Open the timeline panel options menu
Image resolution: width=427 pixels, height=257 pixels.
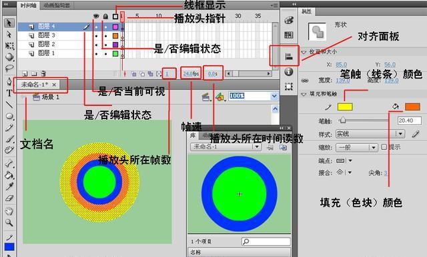274,5
